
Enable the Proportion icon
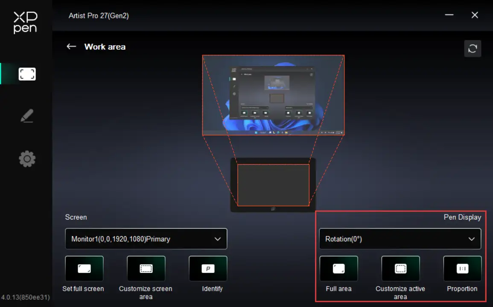pyautogui.click(x=462, y=269)
